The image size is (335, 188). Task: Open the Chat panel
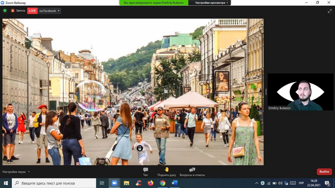coord(145,172)
